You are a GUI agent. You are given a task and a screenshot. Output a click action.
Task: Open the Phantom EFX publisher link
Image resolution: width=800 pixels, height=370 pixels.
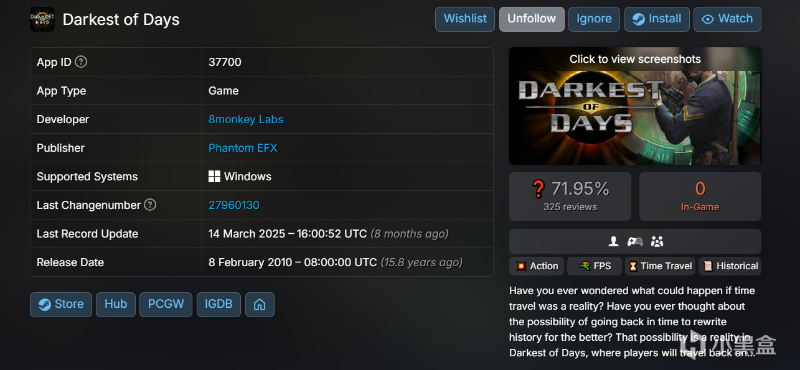(x=243, y=148)
